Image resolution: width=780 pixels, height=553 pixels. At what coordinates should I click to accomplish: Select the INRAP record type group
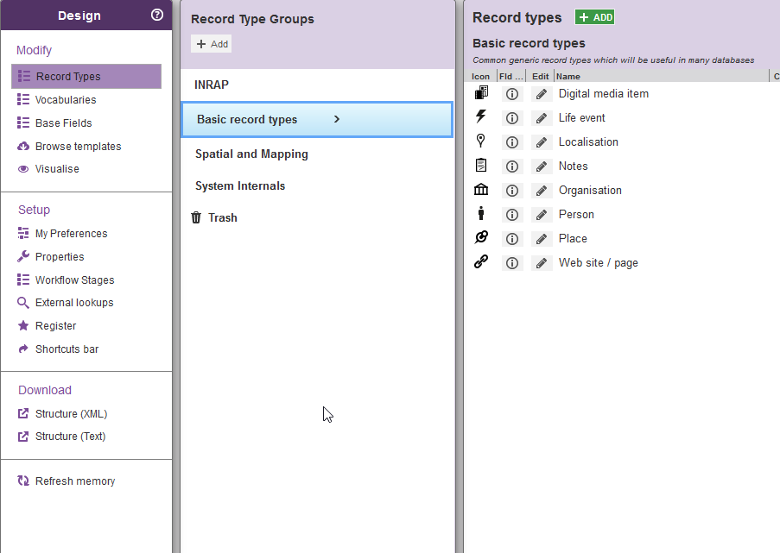click(x=212, y=85)
